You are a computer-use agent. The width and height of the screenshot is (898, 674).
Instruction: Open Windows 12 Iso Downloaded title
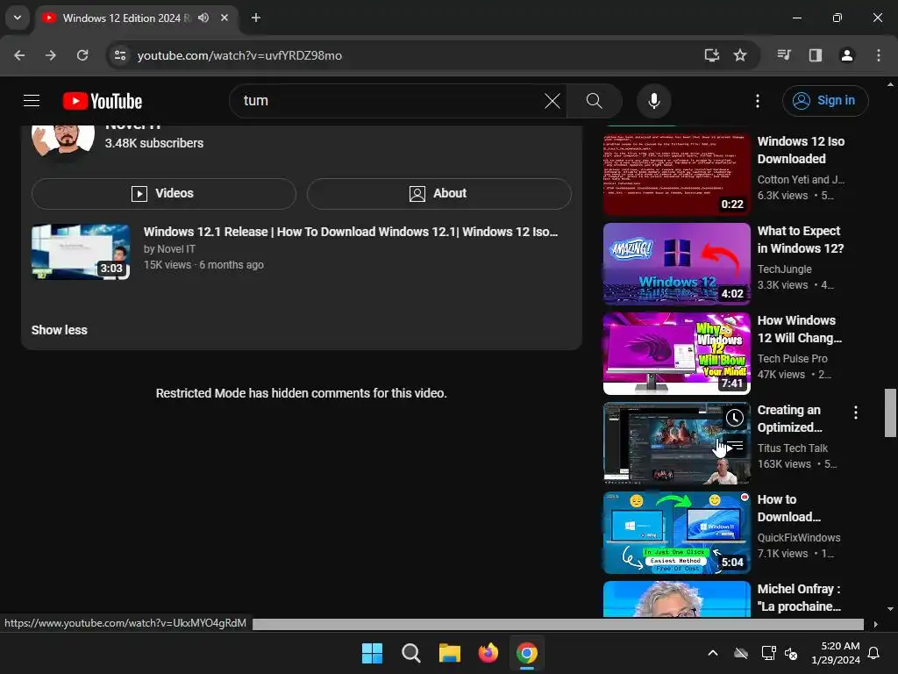(801, 150)
